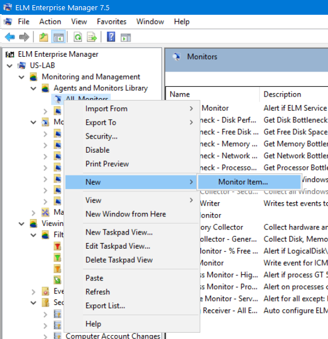Viewport: 328px width, 339px height.
Task: Click the Agents and Monitors Library icon
Action: click(x=45, y=88)
